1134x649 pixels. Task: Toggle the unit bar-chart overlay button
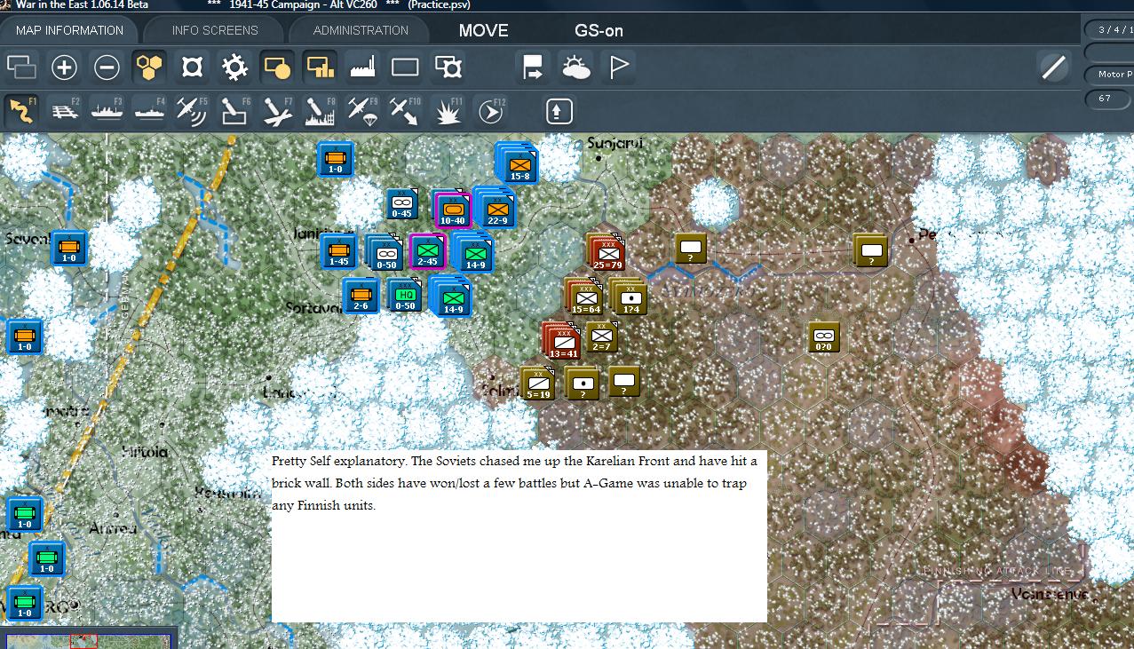point(320,67)
